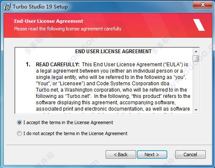Click the license scrollbar thumb
Screen dimensions: 215x168
pos(196,58)
